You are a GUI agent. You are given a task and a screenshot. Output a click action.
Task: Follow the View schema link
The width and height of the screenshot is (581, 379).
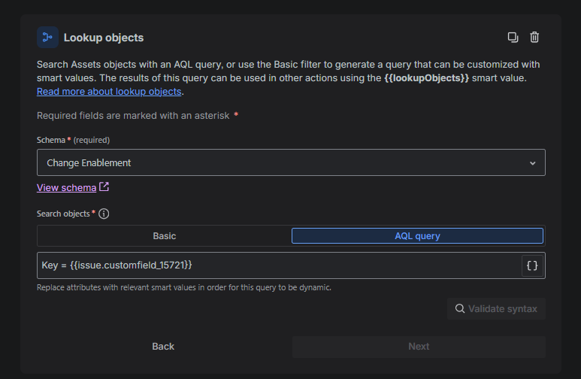click(x=66, y=187)
